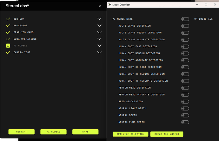219x141 pixels.
Task: Expand the AI Models section
Action: tap(99, 45)
